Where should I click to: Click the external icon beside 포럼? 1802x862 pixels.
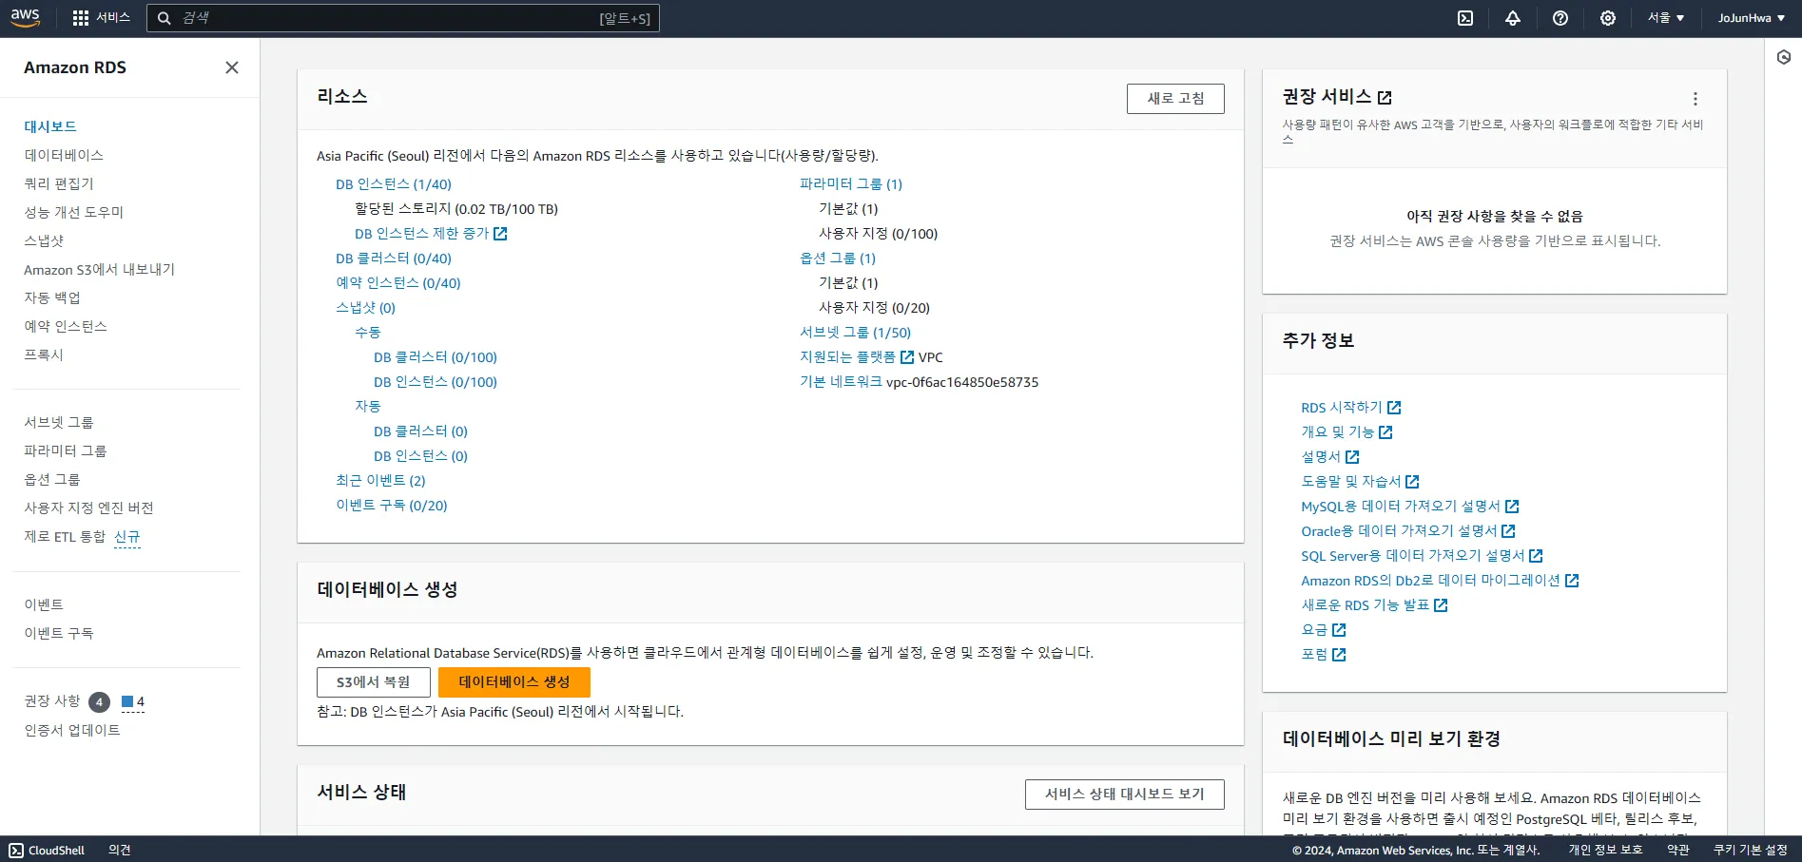[x=1339, y=655]
